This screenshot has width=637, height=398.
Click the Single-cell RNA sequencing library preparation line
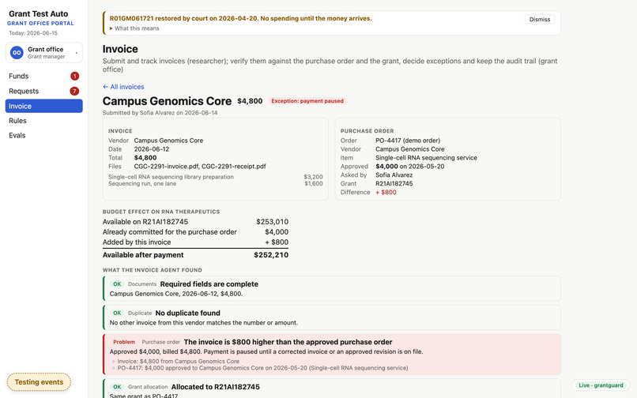tap(171, 177)
